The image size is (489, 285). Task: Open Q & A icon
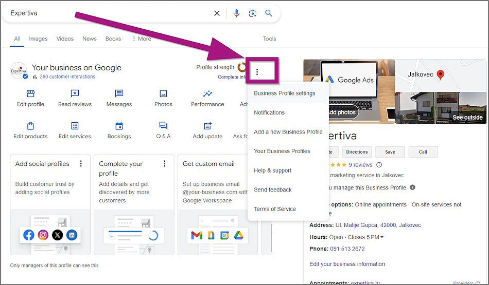tap(163, 126)
